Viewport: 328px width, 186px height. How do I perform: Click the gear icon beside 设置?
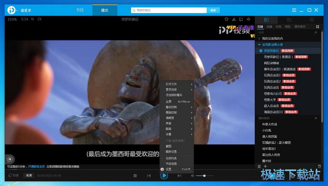pos(162,169)
